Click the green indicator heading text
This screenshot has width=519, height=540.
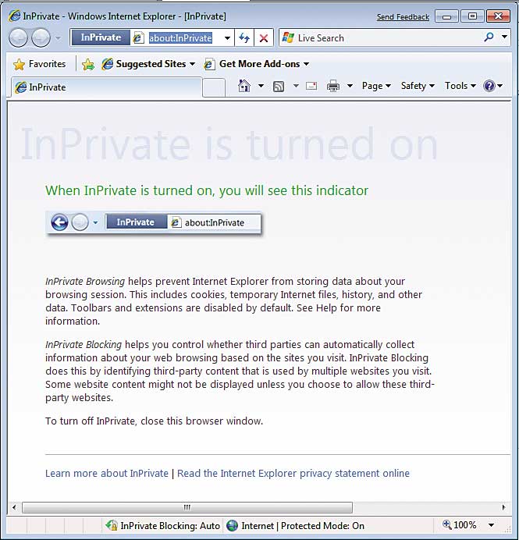(x=207, y=190)
